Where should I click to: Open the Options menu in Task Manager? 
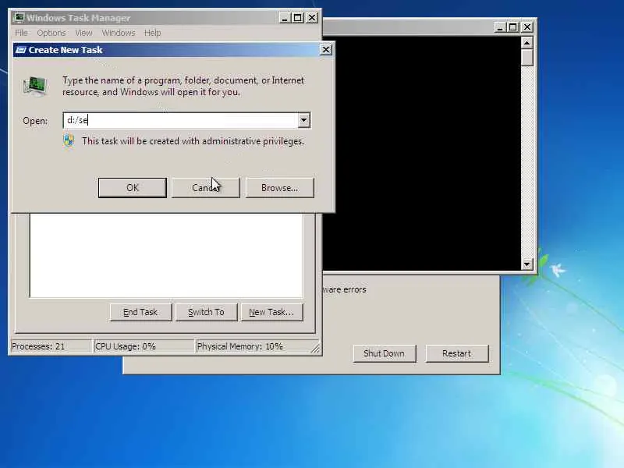pos(51,33)
